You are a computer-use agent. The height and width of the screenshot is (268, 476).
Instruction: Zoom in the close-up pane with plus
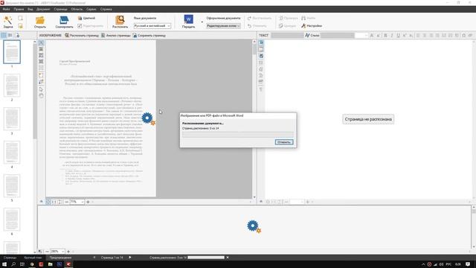[68, 252]
